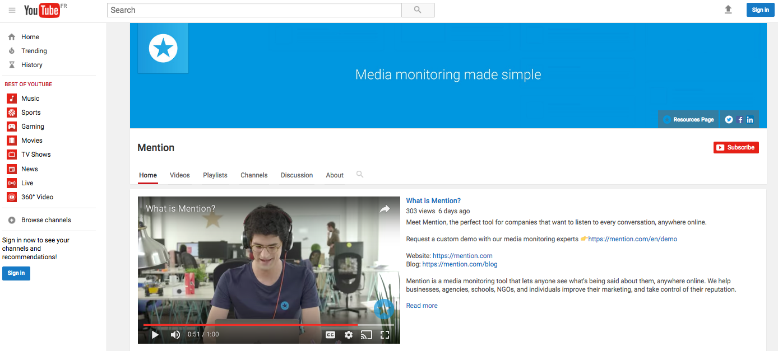Toggle closed captions on the video
The height and width of the screenshot is (351, 778).
[331, 335]
